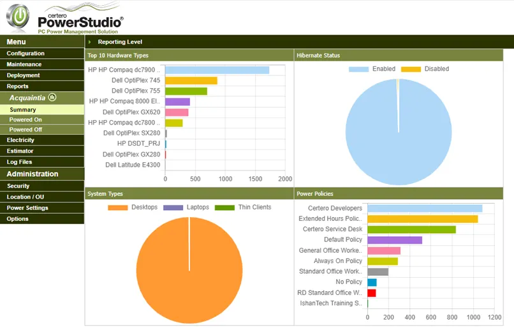Click the HP Compaq dc7900 bar
514x332 pixels.
coord(217,70)
